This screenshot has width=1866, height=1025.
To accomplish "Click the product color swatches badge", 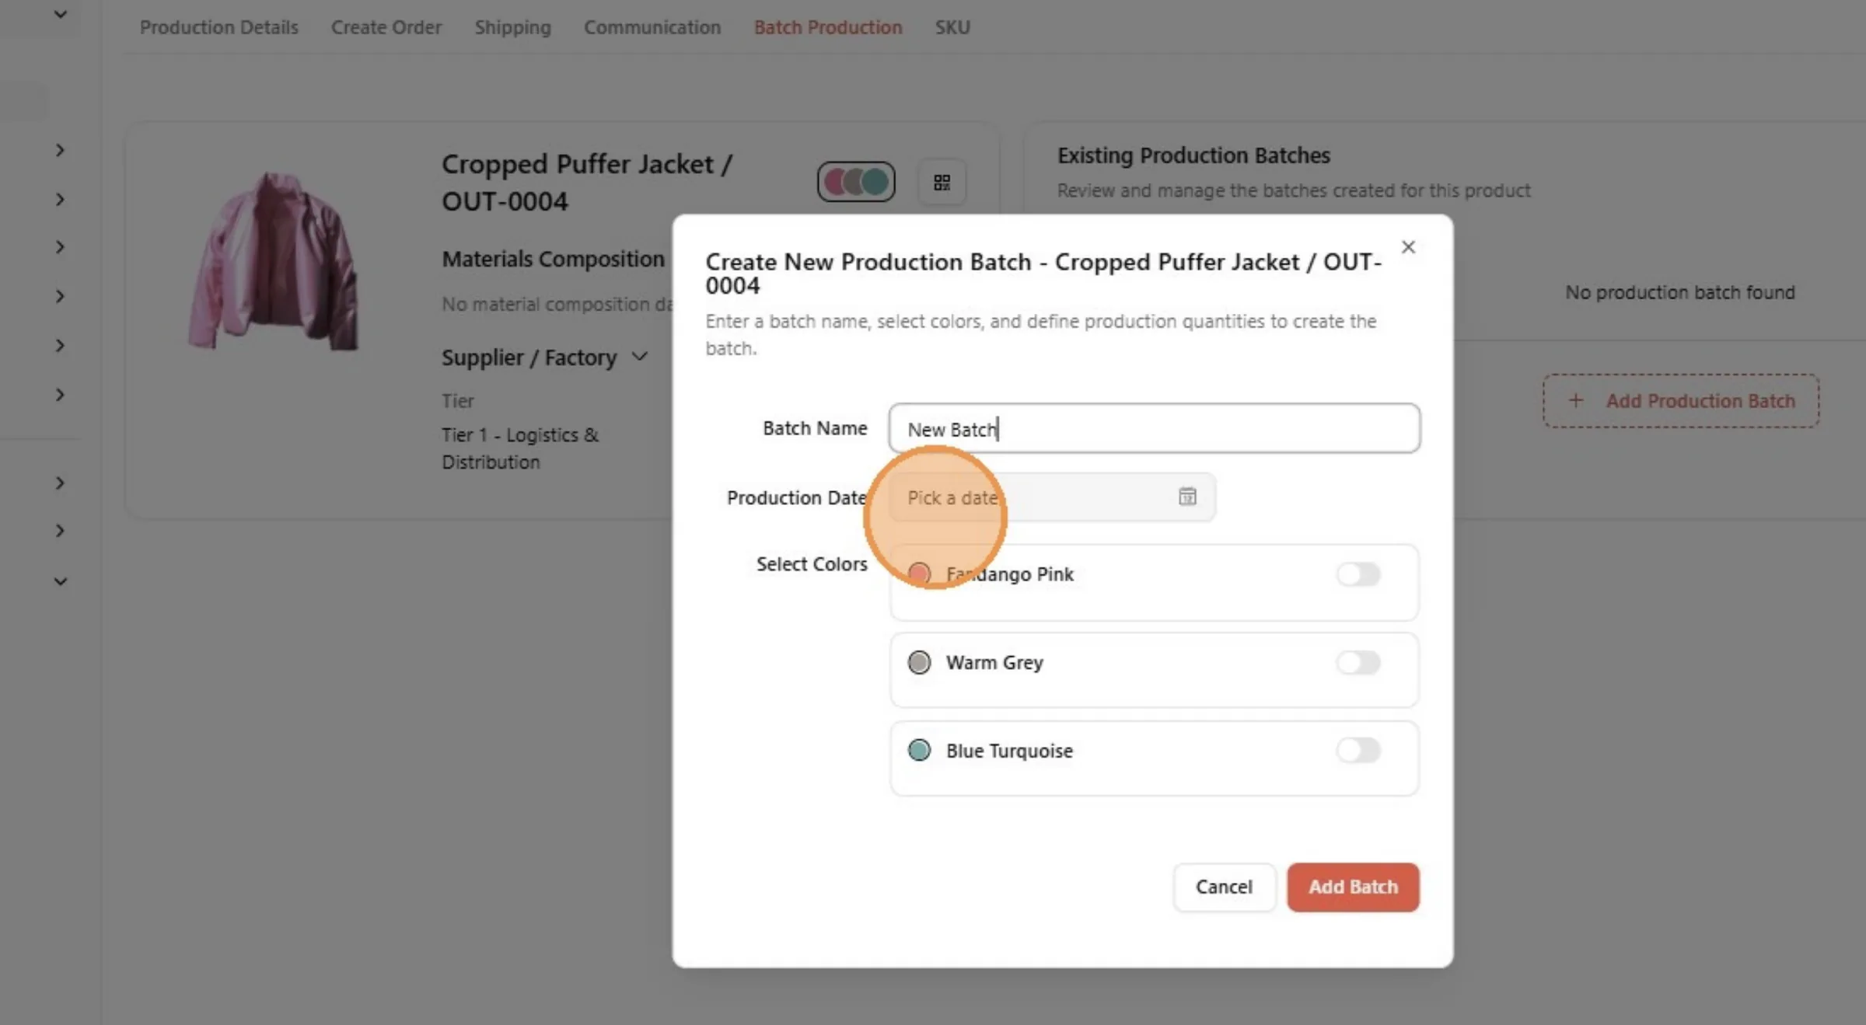I will click(x=856, y=182).
